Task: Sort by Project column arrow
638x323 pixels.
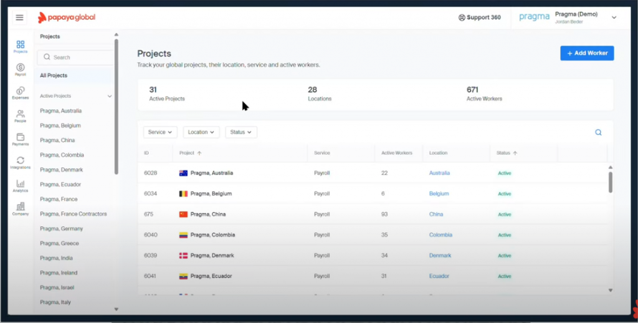Action: (199, 153)
